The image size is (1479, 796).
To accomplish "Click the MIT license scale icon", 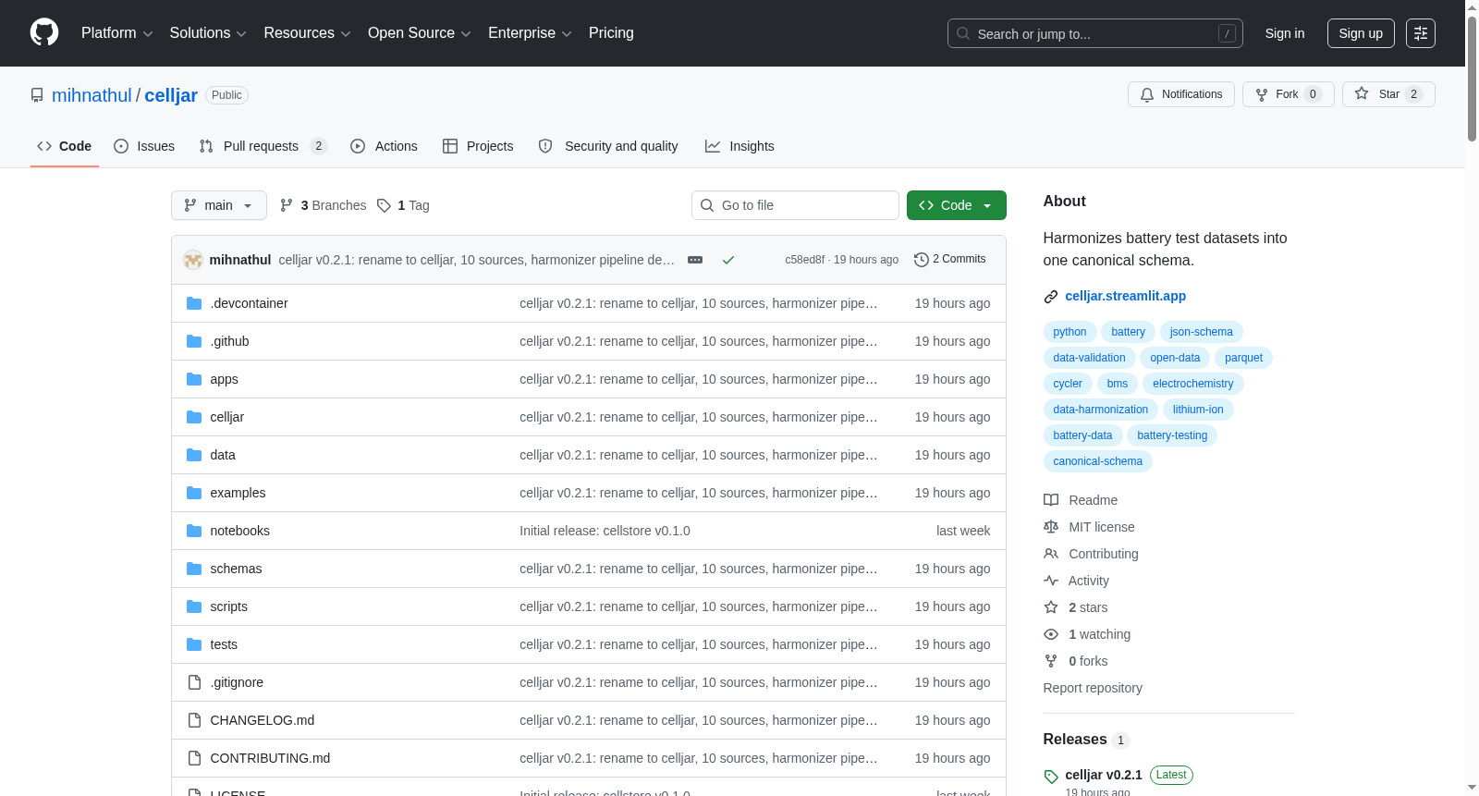I will pyautogui.click(x=1051, y=527).
